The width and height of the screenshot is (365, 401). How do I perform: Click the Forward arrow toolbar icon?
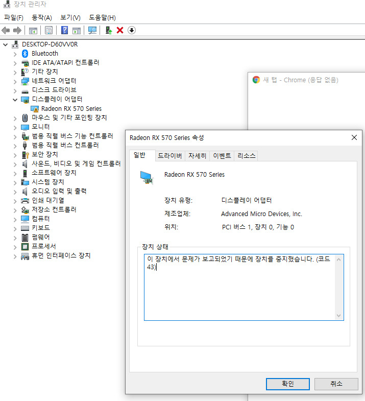[17, 31]
